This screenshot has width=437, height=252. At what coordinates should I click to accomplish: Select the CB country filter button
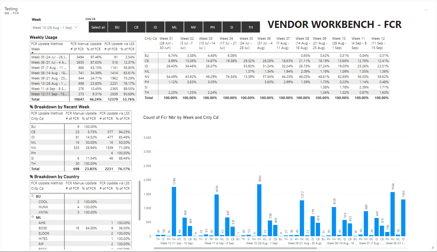pyautogui.click(x=136, y=27)
